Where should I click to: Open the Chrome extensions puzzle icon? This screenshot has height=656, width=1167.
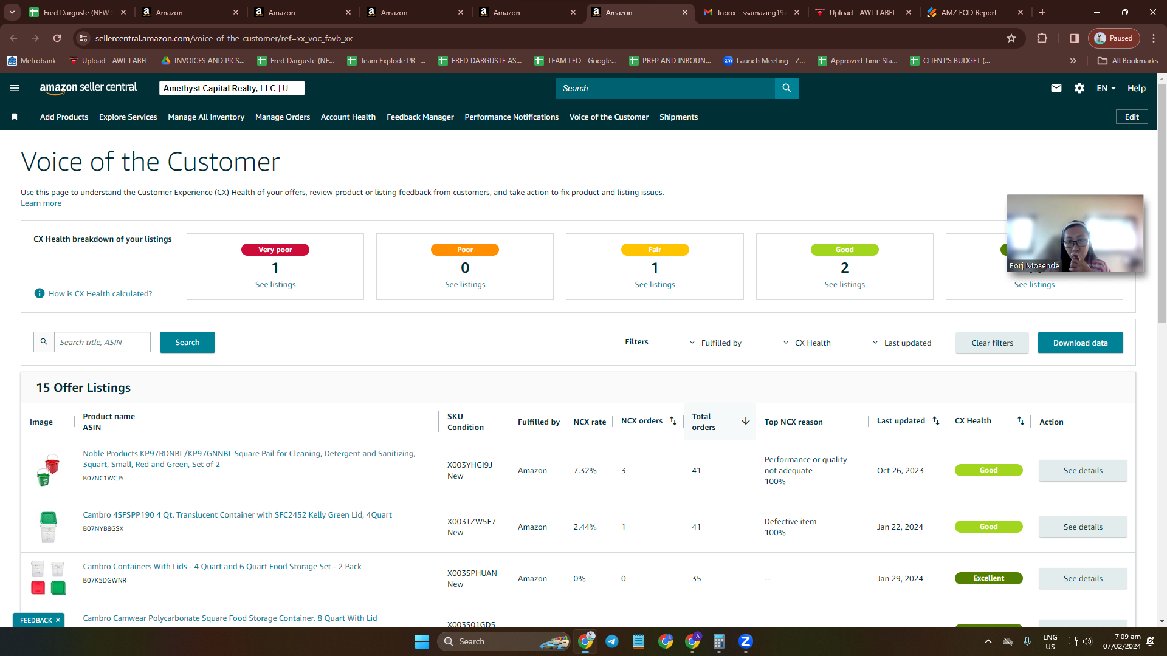1042,38
